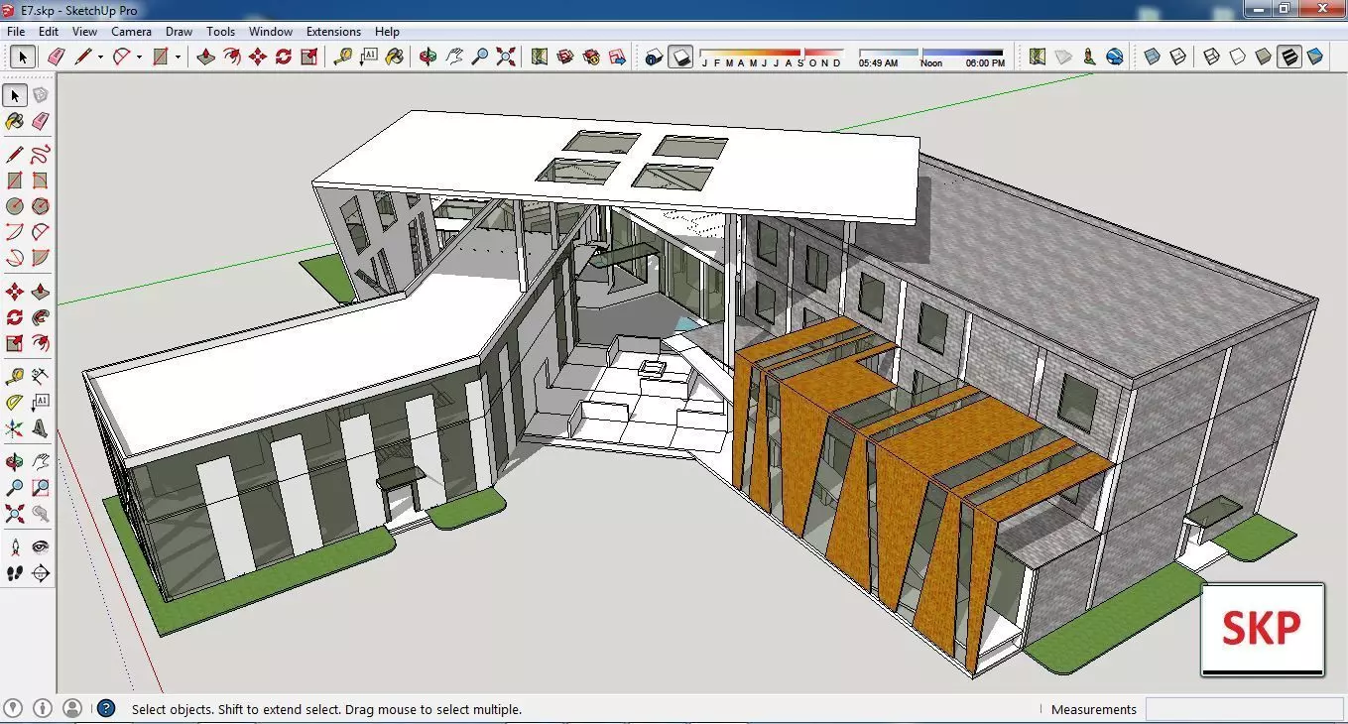The height and width of the screenshot is (724, 1348).
Task: Open Photo Textures tool
Action: (1089, 57)
